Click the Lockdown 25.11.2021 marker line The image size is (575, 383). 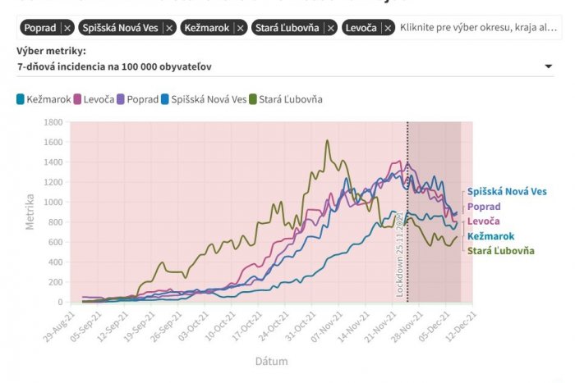click(x=407, y=213)
